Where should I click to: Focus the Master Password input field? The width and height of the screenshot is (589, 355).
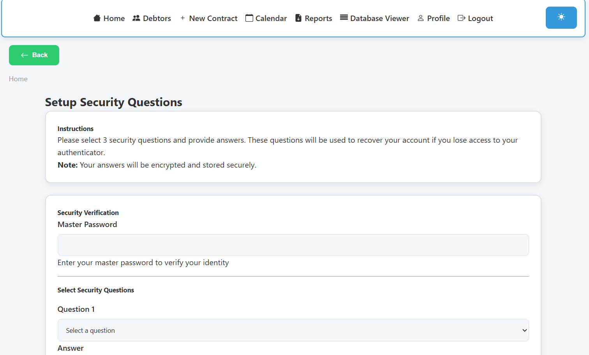(293, 245)
